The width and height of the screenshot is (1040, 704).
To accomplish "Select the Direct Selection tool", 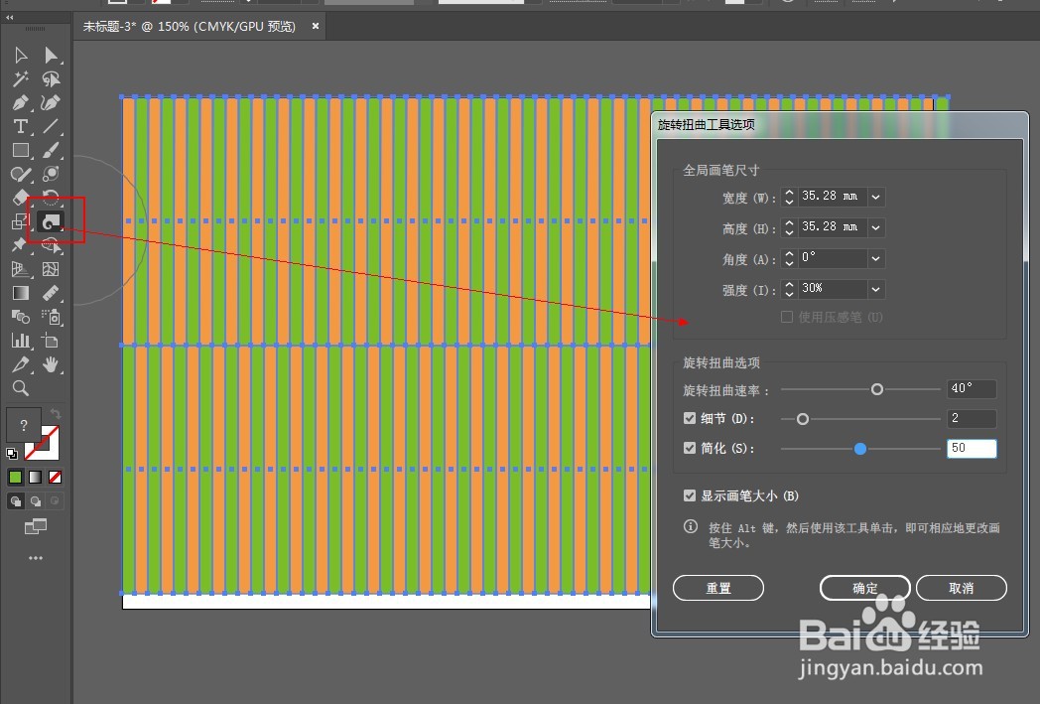I will pos(52,55).
